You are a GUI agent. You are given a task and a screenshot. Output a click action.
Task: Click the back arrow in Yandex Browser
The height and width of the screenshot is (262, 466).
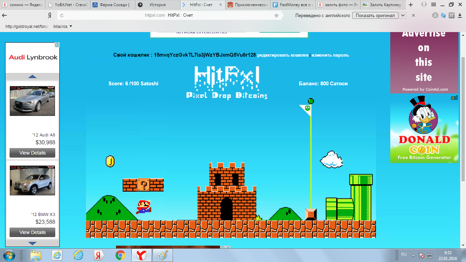pos(5,15)
